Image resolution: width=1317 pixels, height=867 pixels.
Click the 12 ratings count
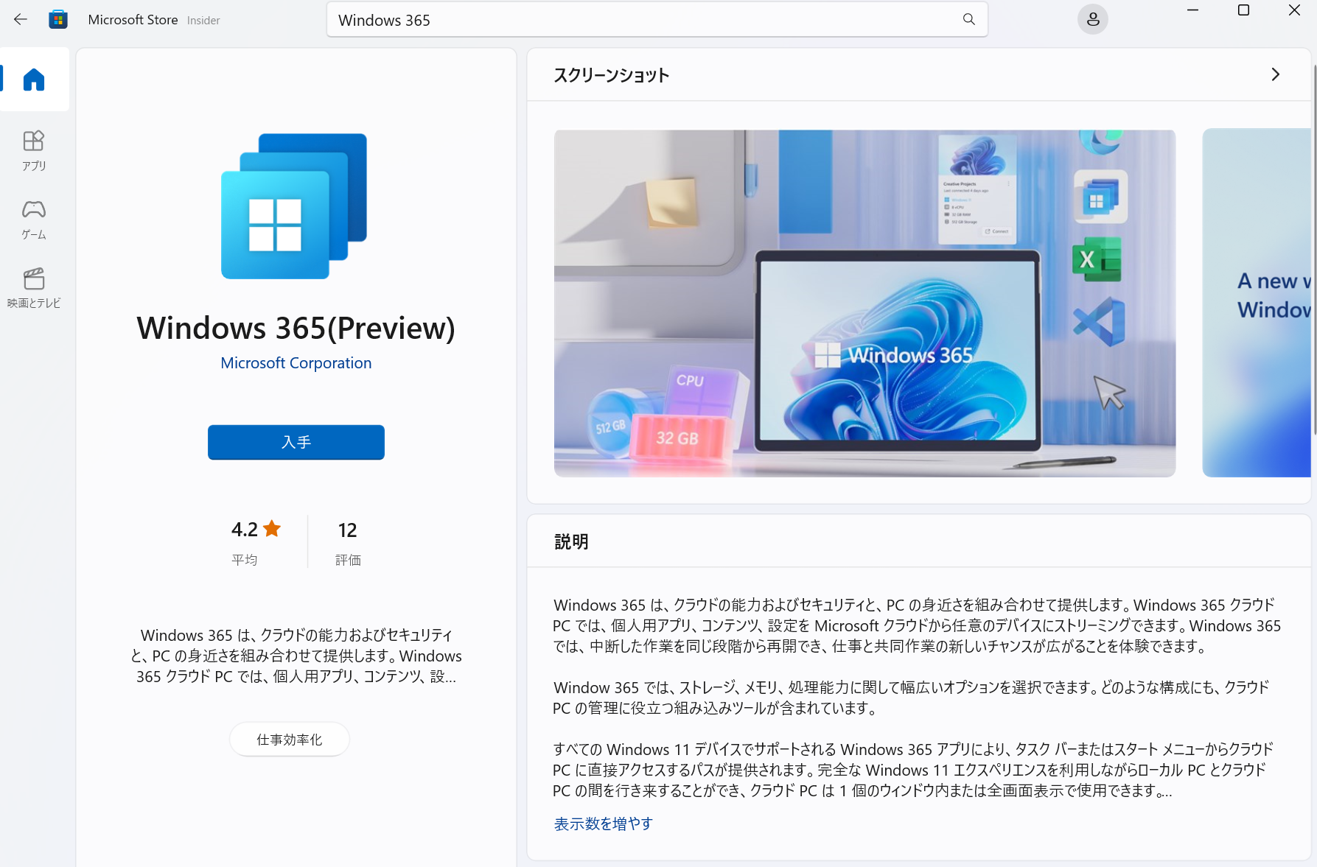[x=347, y=530]
